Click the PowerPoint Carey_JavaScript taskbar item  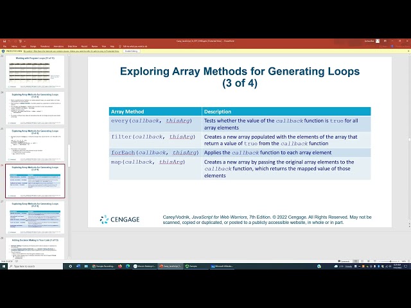[x=170, y=266]
